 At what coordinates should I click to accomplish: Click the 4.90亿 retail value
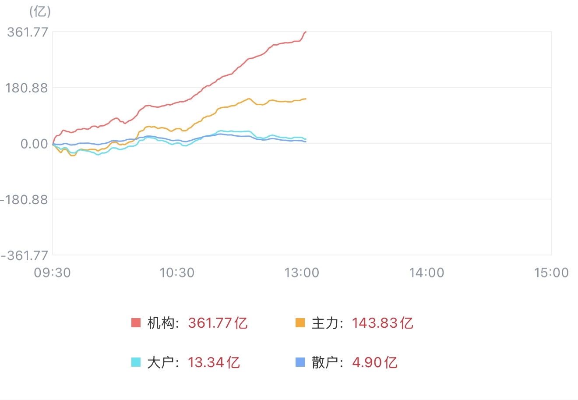pyautogui.click(x=375, y=363)
